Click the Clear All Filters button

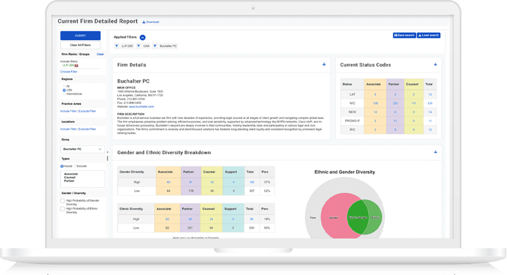[x=80, y=45]
